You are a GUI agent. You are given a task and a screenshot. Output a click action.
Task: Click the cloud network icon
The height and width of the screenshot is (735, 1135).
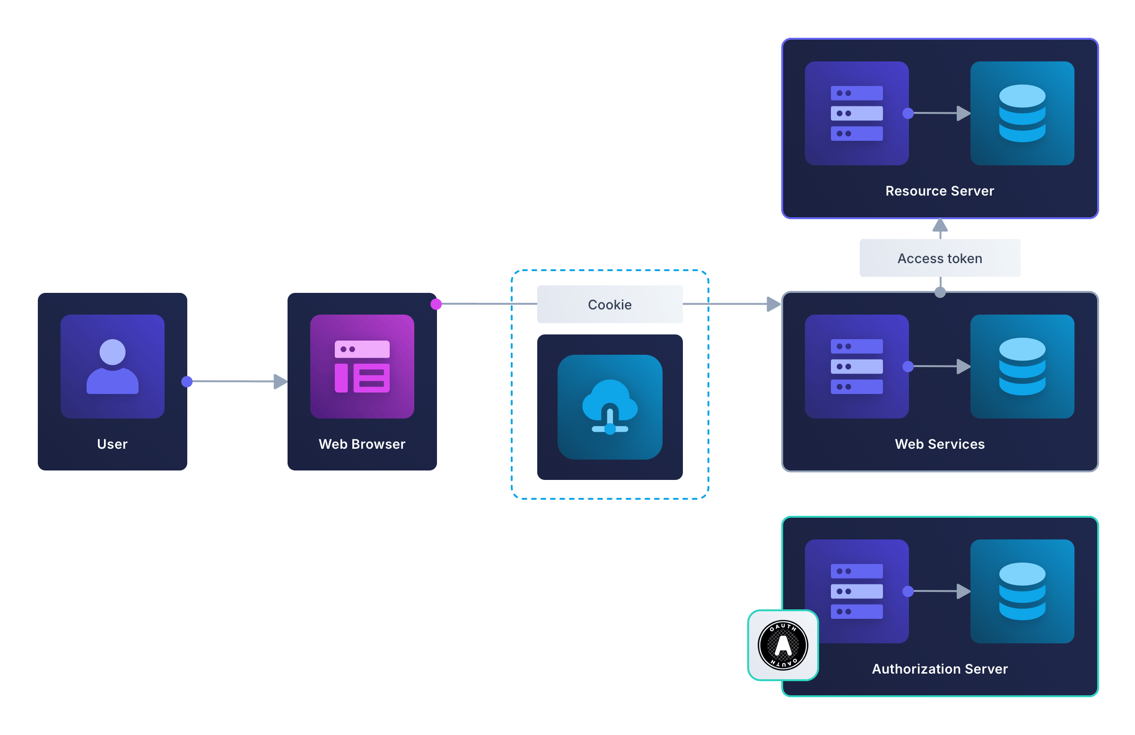tap(610, 407)
